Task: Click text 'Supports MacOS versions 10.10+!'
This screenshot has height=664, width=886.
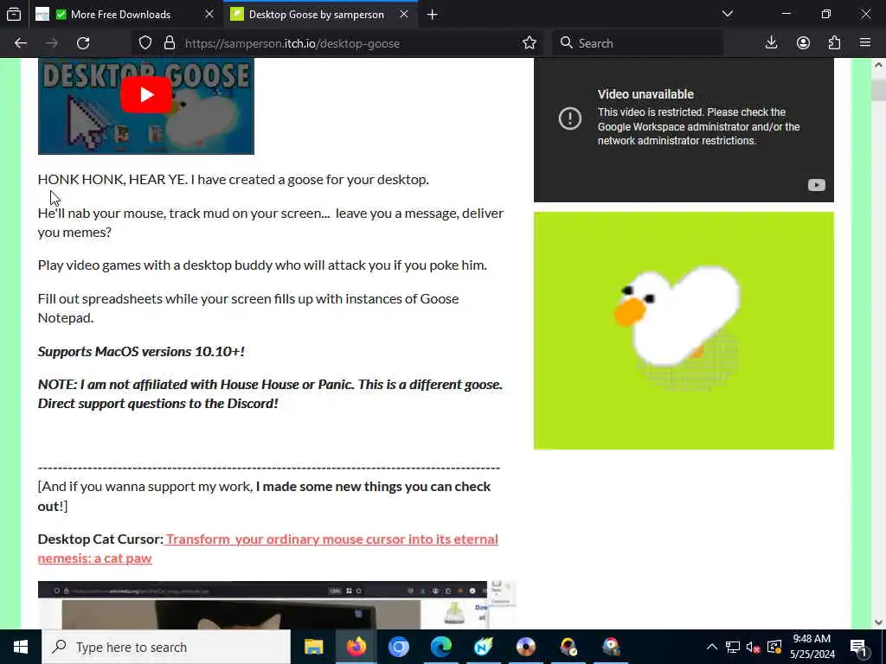Action: tap(141, 351)
